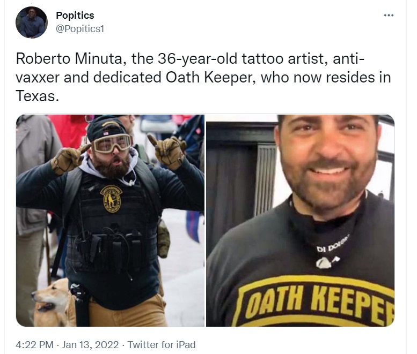Select the word Texas in the tweet
The height and width of the screenshot is (354, 417).
pyautogui.click(x=37, y=96)
